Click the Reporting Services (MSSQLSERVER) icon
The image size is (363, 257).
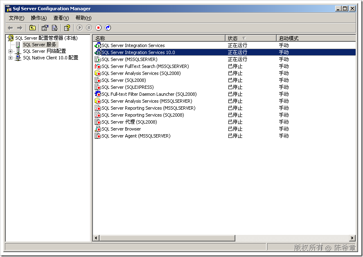[98, 108]
